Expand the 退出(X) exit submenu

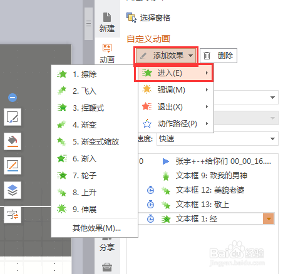pyautogui.click(x=176, y=107)
